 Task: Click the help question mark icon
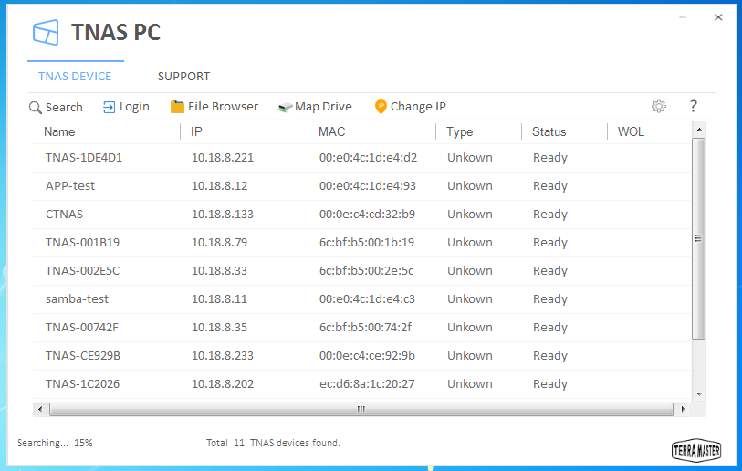point(694,107)
